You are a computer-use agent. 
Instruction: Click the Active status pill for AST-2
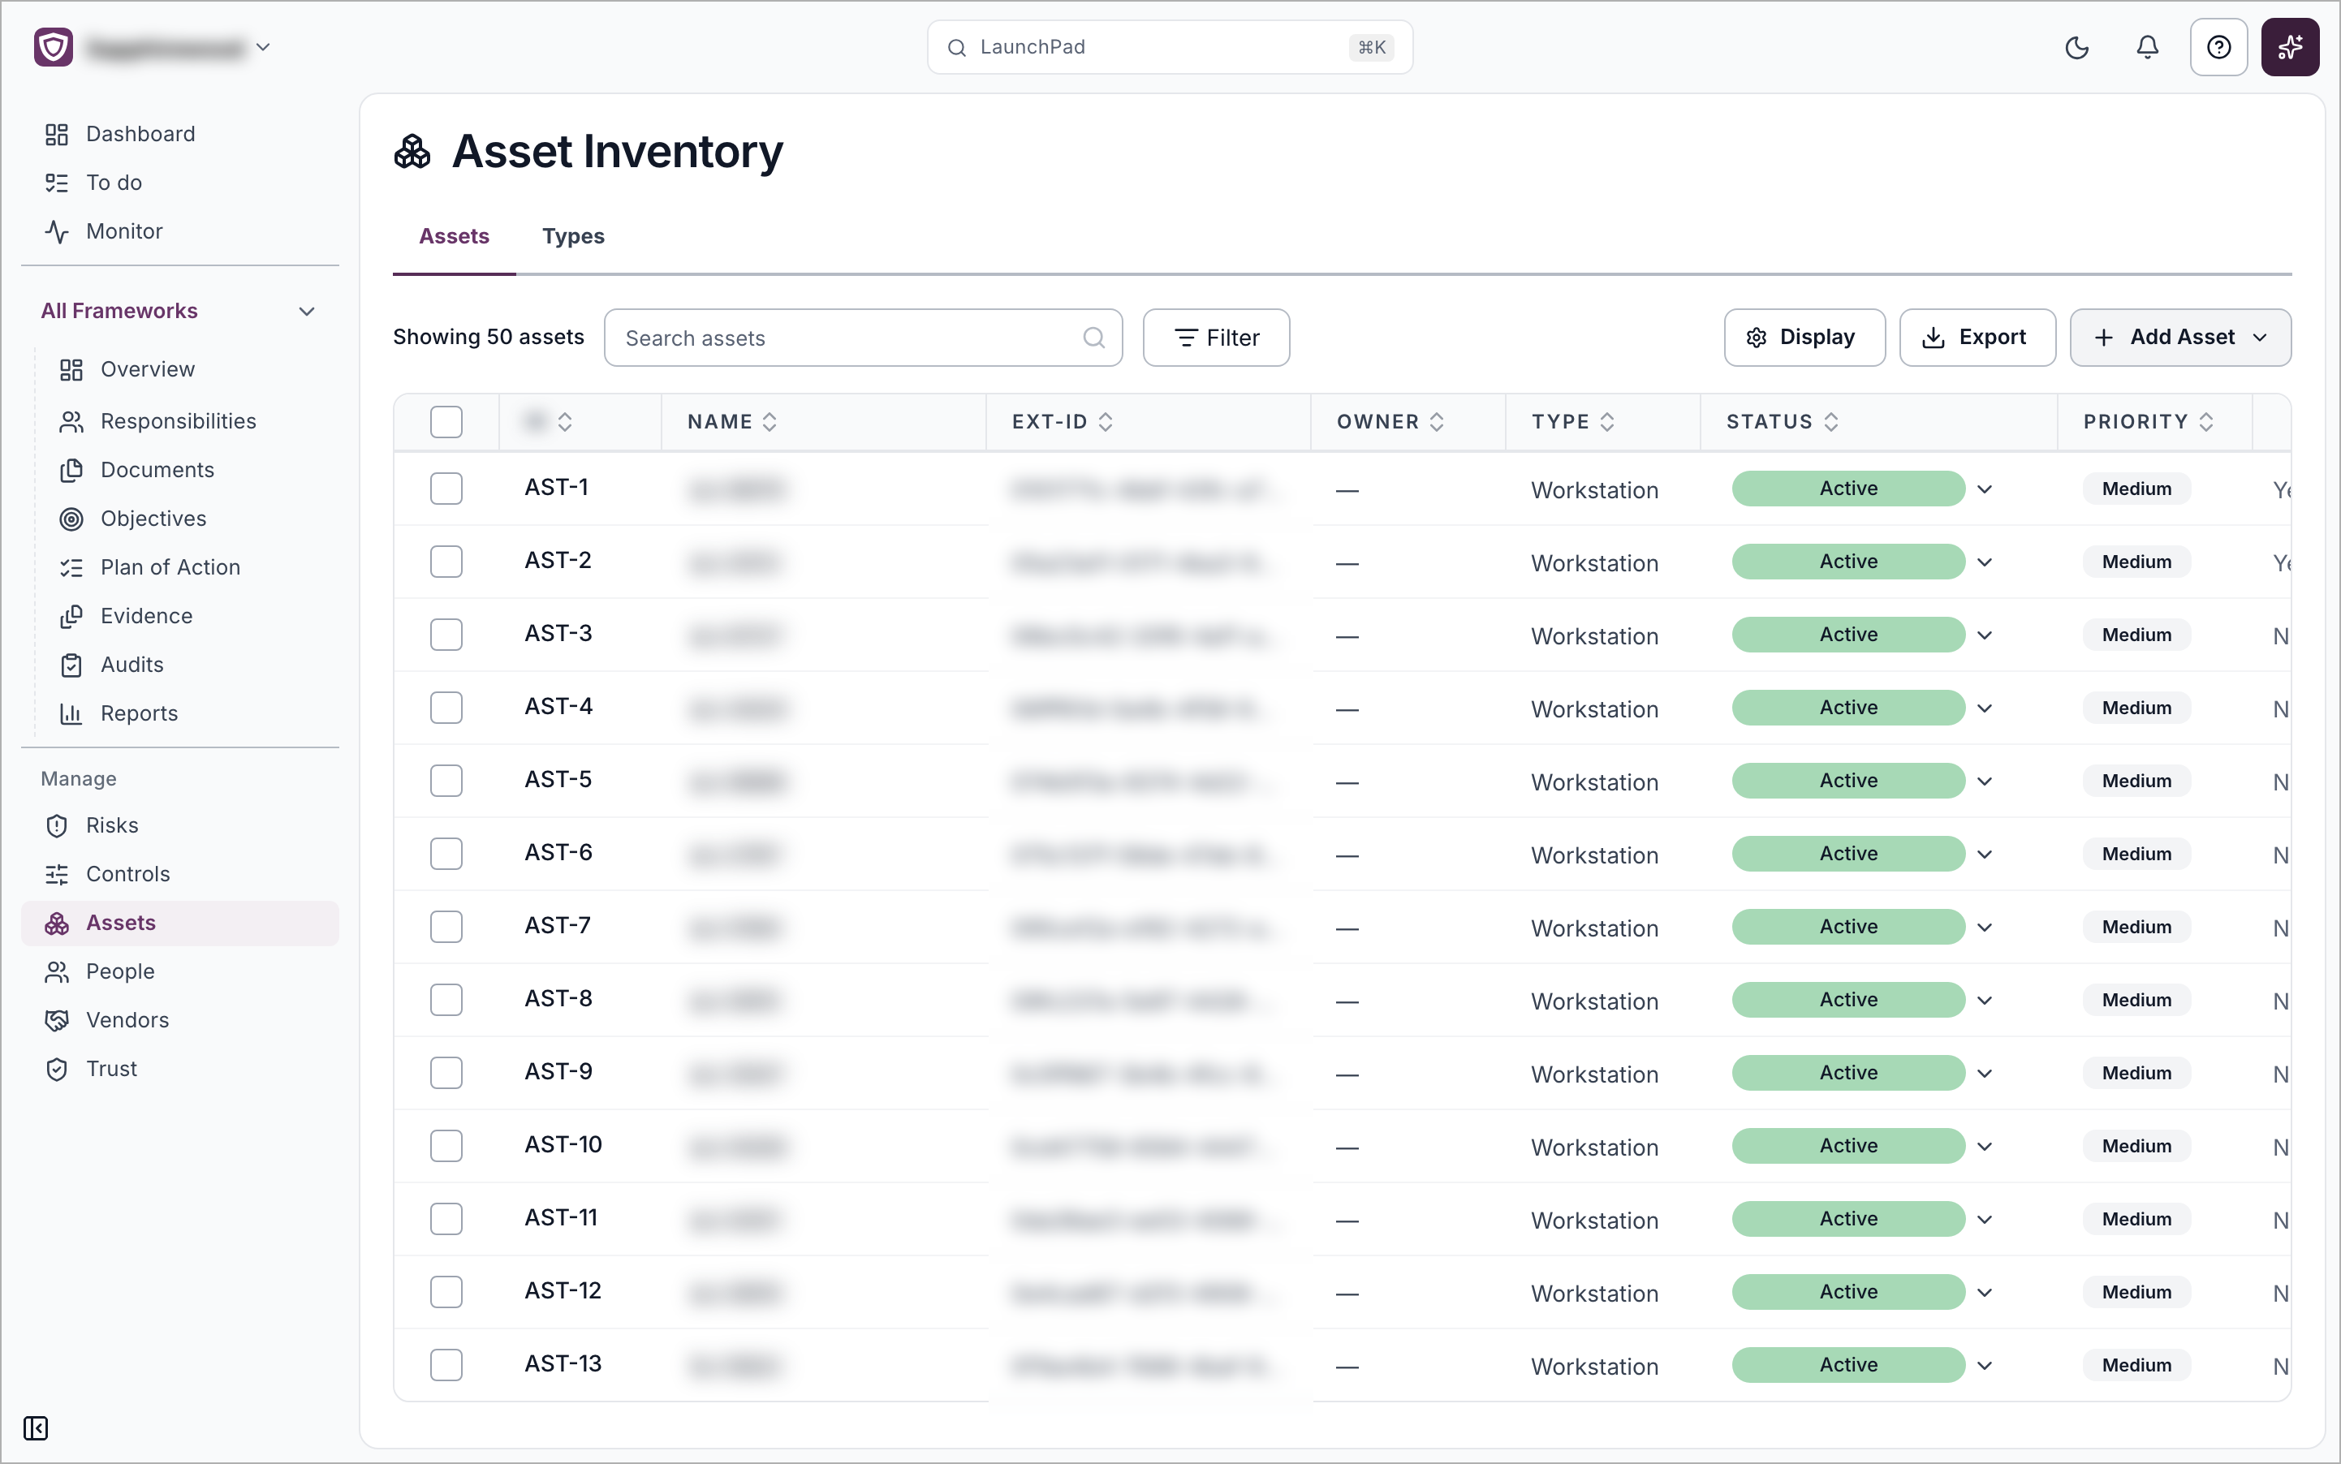(1848, 562)
